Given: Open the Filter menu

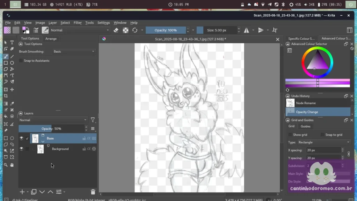Looking at the screenshot, I should pyautogui.click(x=78, y=23).
